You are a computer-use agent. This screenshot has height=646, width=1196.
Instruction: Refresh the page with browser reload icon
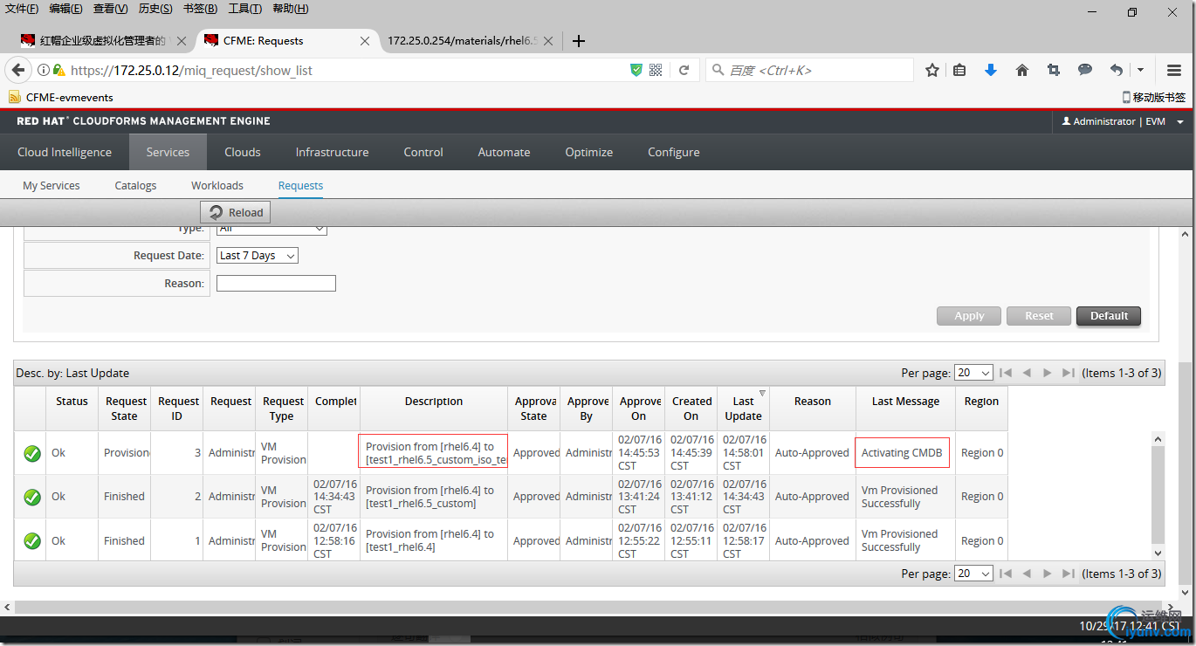(684, 70)
